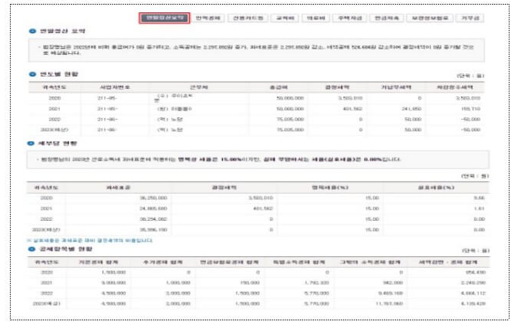The height and width of the screenshot is (325, 519).
Task: Click the 추가공제 합계 column header
Action: coord(163,262)
